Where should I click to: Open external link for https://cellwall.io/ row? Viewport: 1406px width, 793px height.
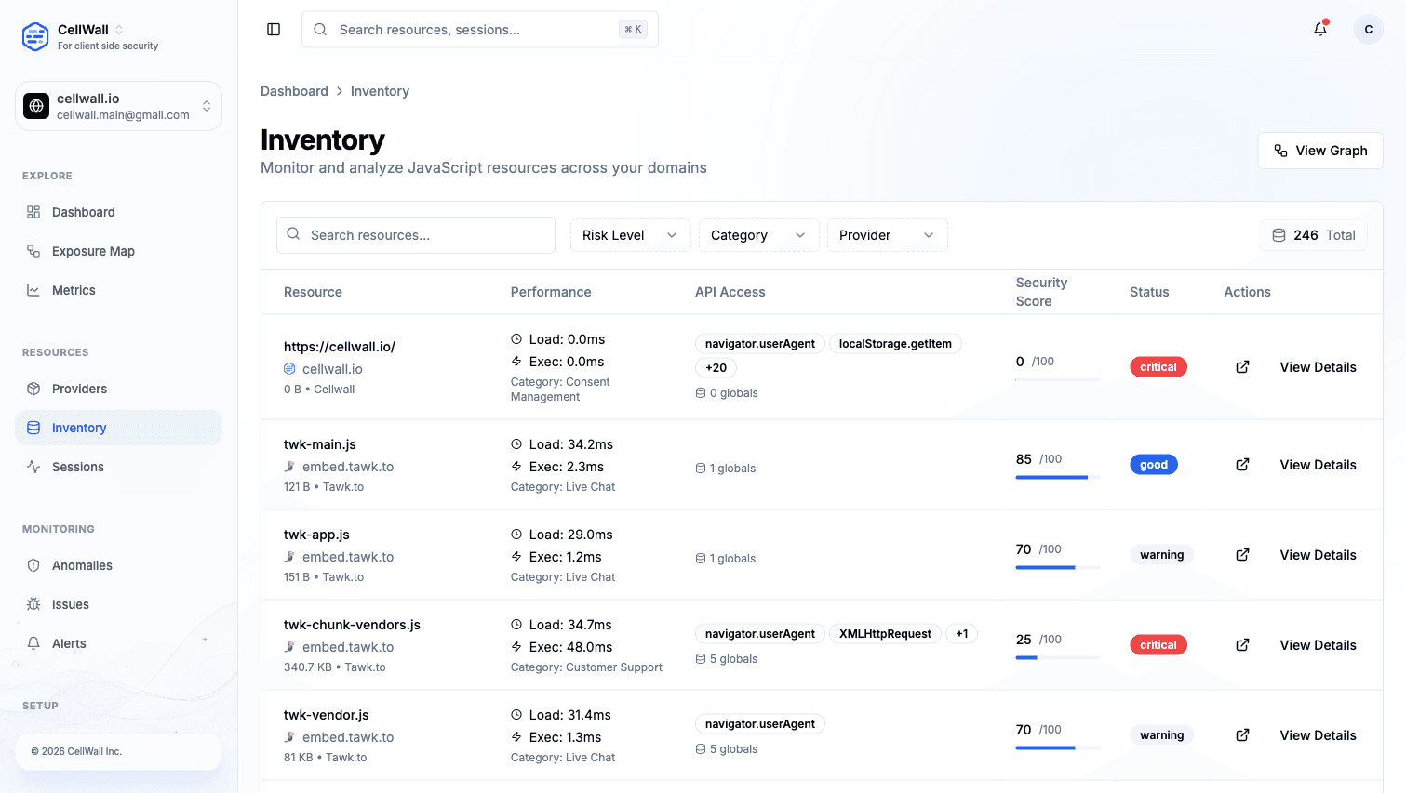[x=1242, y=367]
